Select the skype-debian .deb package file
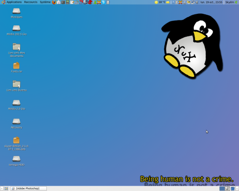The image size is (239, 191). coord(17,144)
